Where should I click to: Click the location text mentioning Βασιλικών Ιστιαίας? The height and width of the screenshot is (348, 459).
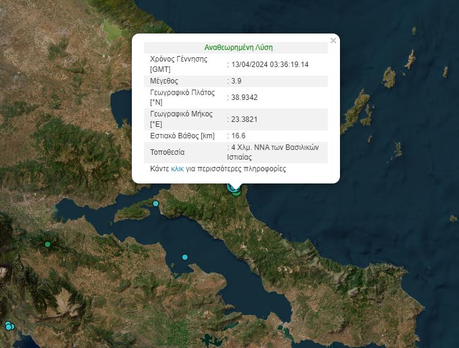click(276, 152)
